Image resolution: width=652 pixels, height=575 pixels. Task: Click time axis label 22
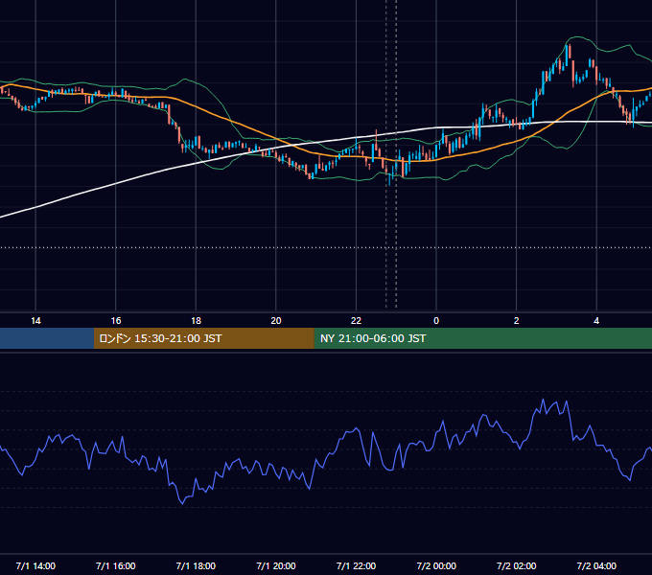click(356, 321)
